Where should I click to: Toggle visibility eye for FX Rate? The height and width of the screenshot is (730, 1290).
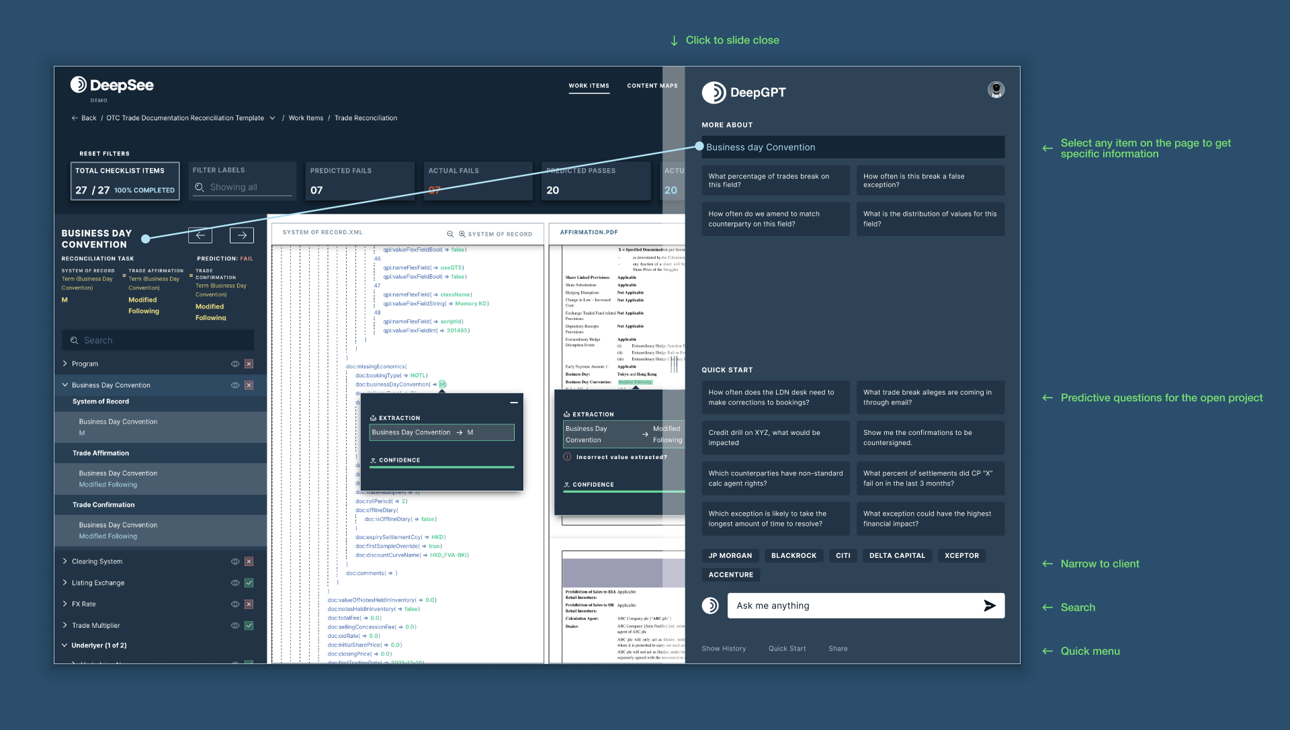click(x=235, y=604)
